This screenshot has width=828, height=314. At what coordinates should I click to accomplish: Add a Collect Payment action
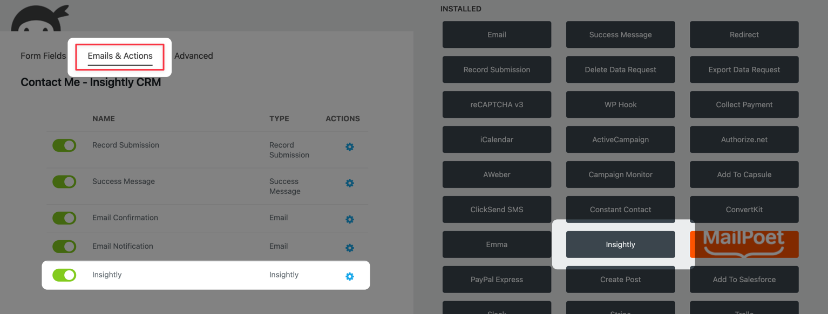tap(744, 104)
